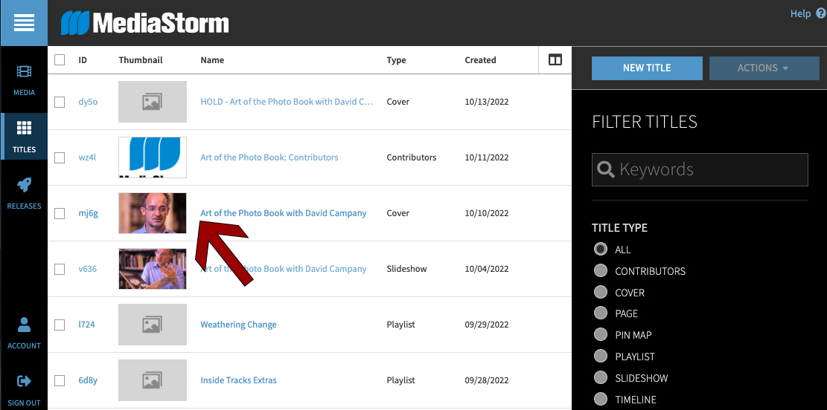Click the Keywords search magnifier icon
Screen dimensions: 827x410
(x=606, y=170)
